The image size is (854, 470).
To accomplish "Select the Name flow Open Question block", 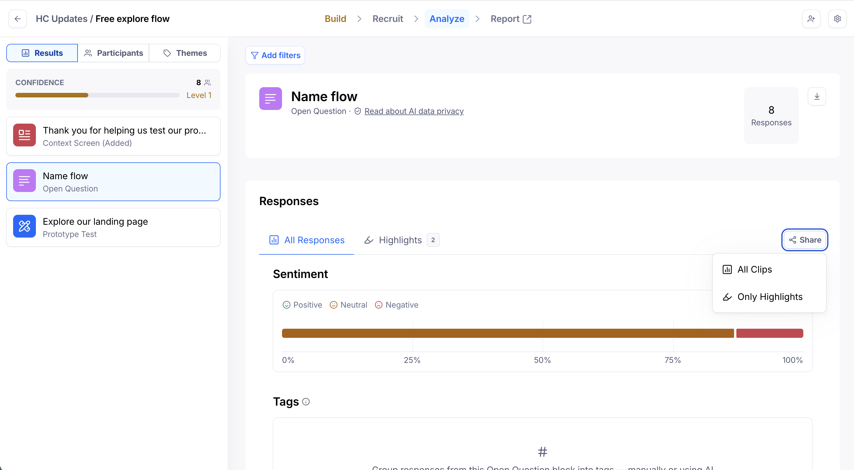I will tap(113, 182).
